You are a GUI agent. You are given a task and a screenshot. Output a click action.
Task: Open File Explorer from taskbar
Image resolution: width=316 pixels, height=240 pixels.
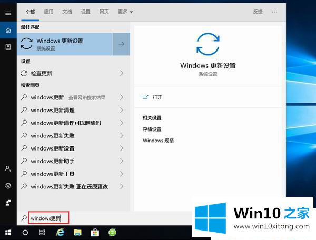click(77, 233)
